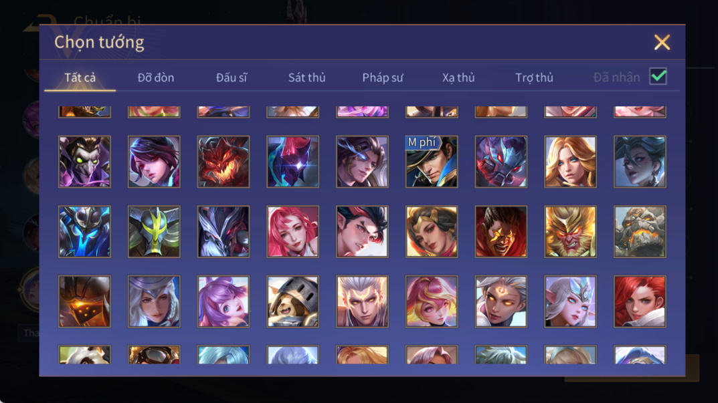Switch to the "Trợ thủ" tab
This screenshot has width=718, height=403.
point(535,78)
